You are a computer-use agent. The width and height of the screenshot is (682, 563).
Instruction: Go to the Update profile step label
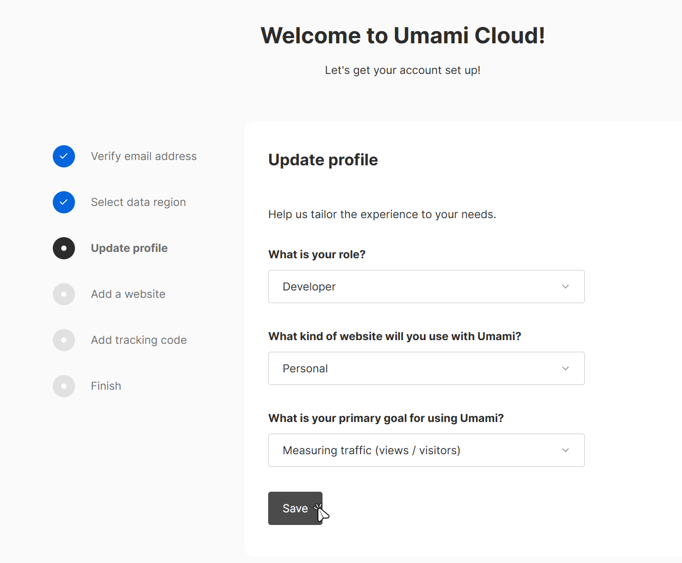pyautogui.click(x=129, y=248)
